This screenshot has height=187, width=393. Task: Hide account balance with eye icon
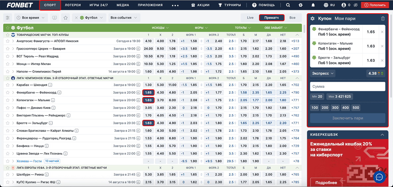356,5
